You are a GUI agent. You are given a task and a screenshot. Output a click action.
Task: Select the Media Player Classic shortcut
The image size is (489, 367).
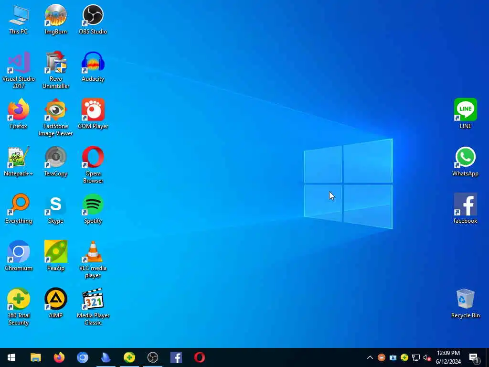pyautogui.click(x=93, y=307)
